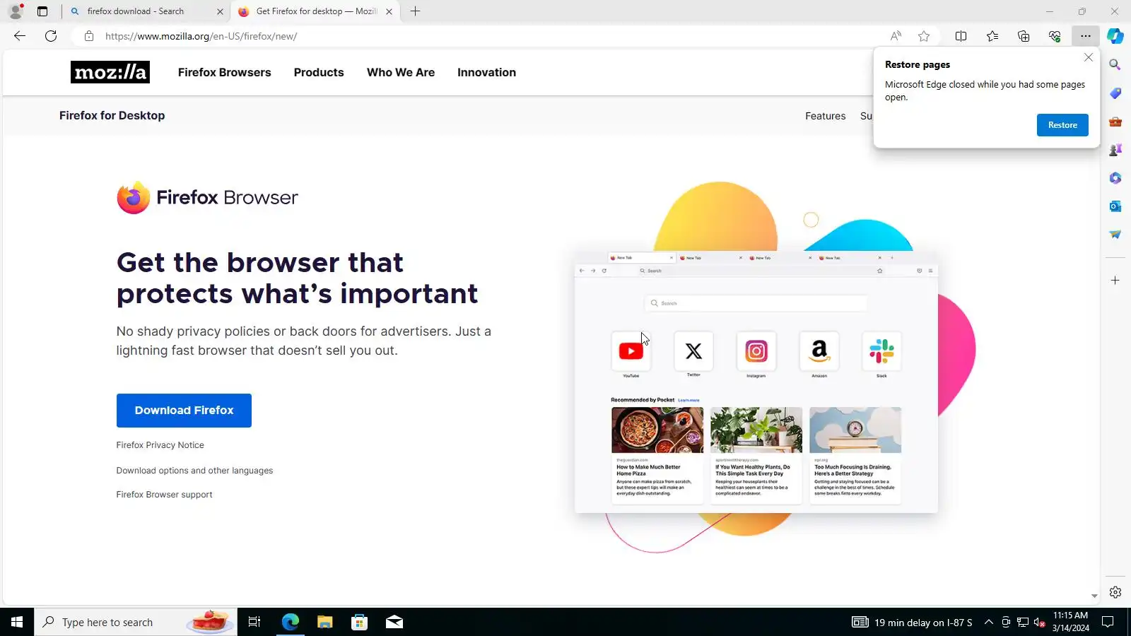Add this page to favorites star
This screenshot has height=636, width=1131.
[924, 36]
